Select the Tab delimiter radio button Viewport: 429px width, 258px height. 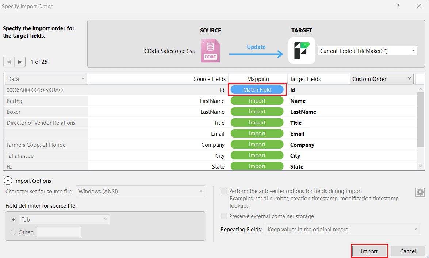click(14, 219)
